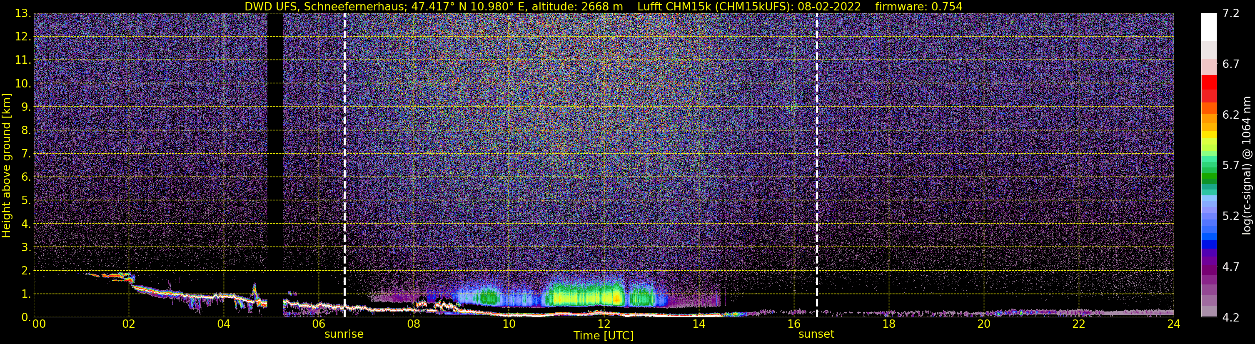
Task: Click the 'Height above ground [km]' axis title
Action: (6, 165)
